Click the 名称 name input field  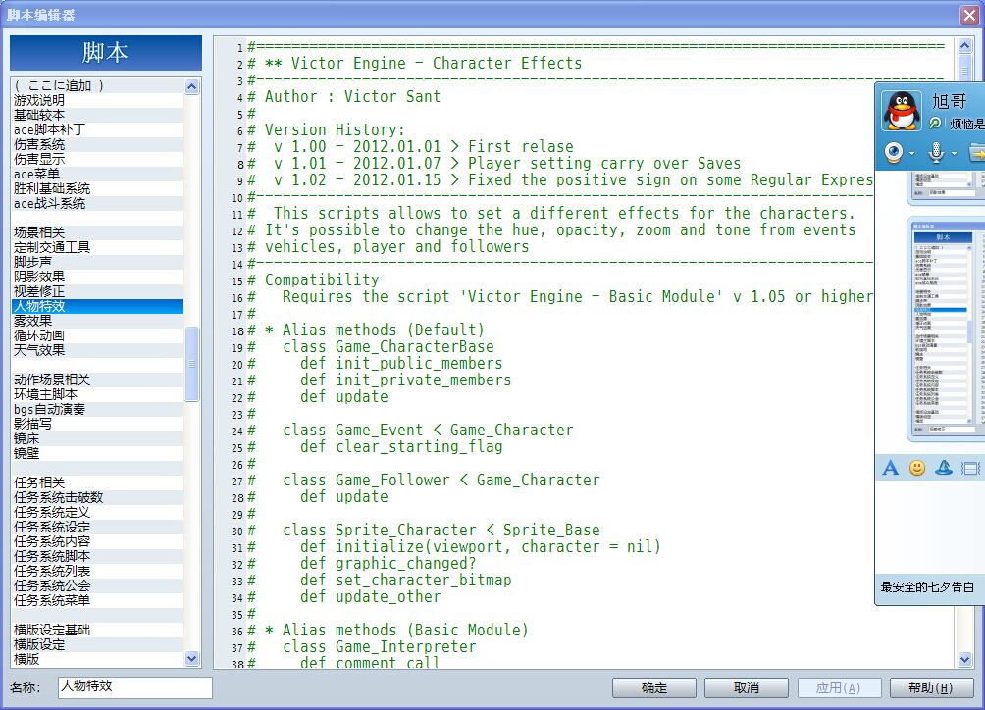click(x=135, y=686)
